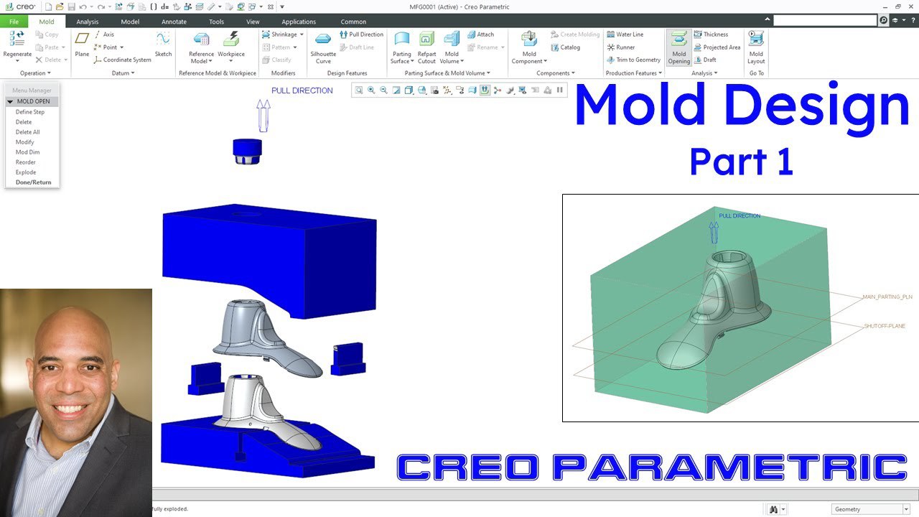Click the Pull Direction tool

[x=361, y=34]
